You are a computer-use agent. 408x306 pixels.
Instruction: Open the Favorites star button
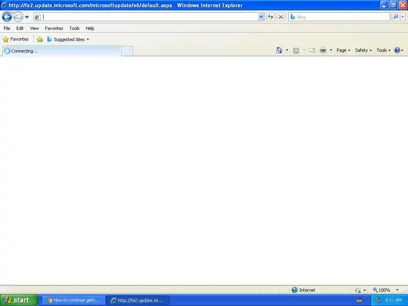pyautogui.click(x=16, y=39)
